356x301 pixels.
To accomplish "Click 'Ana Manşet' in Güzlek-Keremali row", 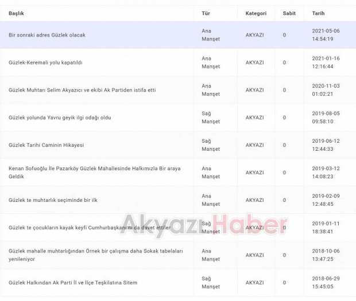I will tap(211, 62).
